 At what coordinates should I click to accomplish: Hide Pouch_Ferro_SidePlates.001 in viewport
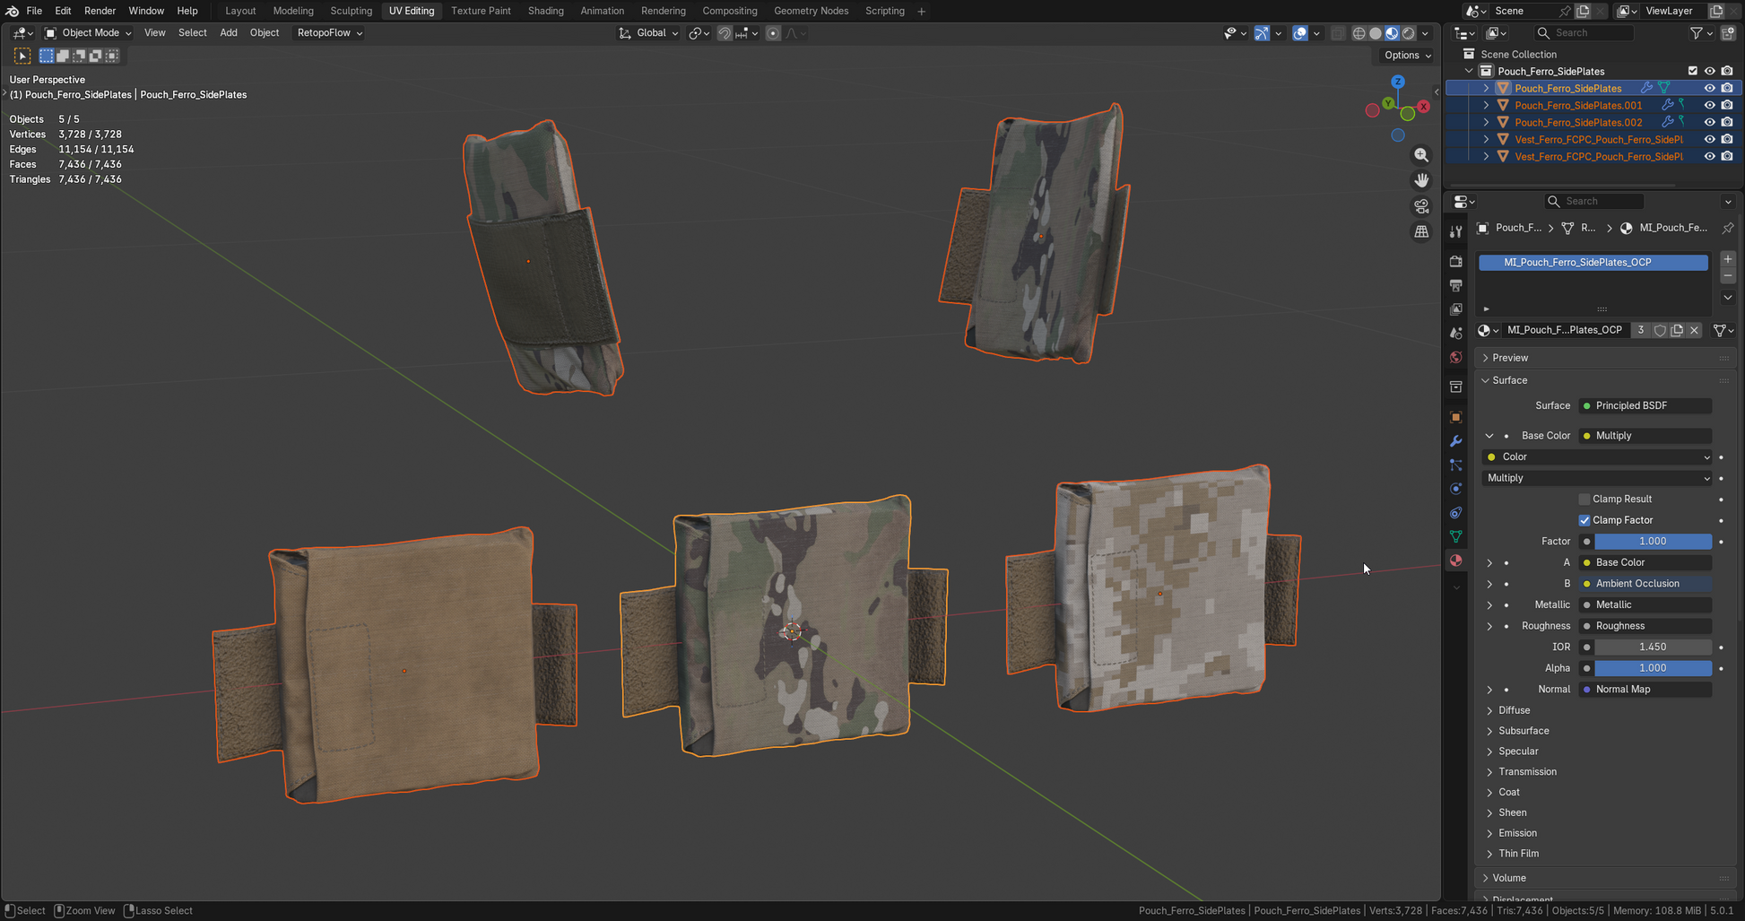coord(1709,105)
